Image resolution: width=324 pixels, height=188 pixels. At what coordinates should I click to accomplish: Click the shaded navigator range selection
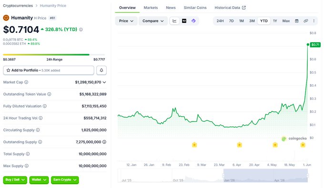[x=265, y=176]
